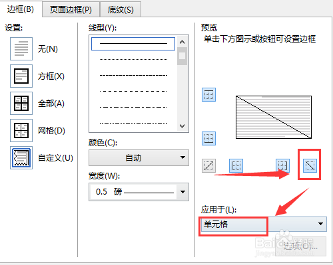Switch to the 边框(B) tab
This screenshot has width=333, height=265.
coord(21,9)
